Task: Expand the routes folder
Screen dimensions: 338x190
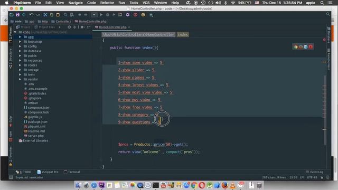Action: pos(20,65)
